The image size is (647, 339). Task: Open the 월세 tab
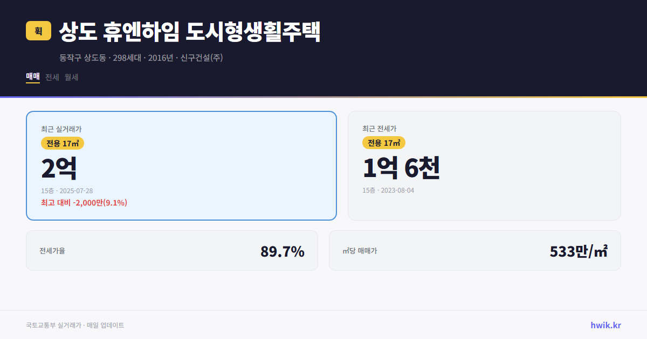click(x=71, y=77)
